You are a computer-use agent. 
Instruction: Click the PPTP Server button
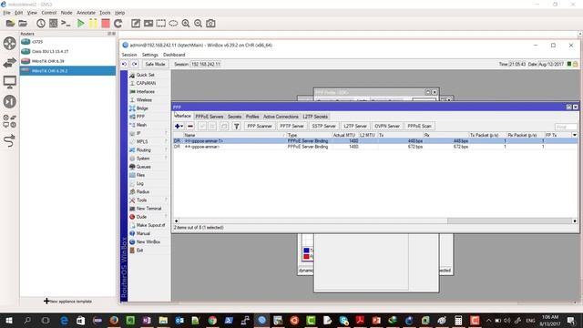[291, 126]
